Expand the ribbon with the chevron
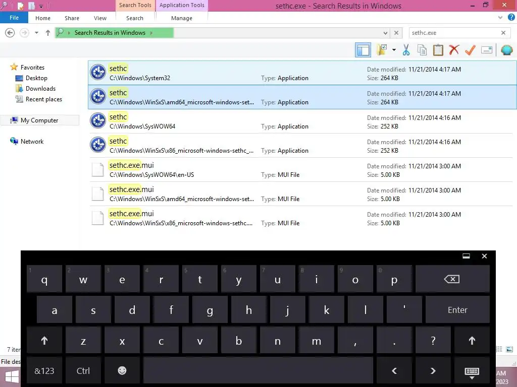 pyautogui.click(x=500, y=18)
